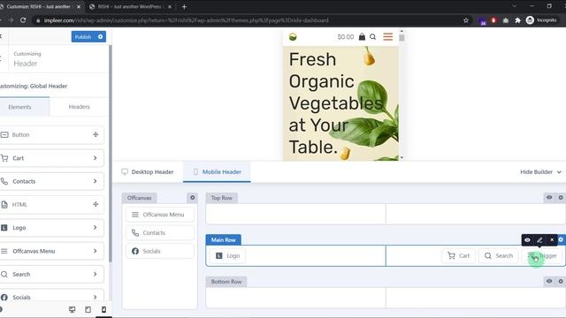Viewport: 566px width, 318px height.
Task: Open a new browser tab
Action: pyautogui.click(x=184, y=6)
